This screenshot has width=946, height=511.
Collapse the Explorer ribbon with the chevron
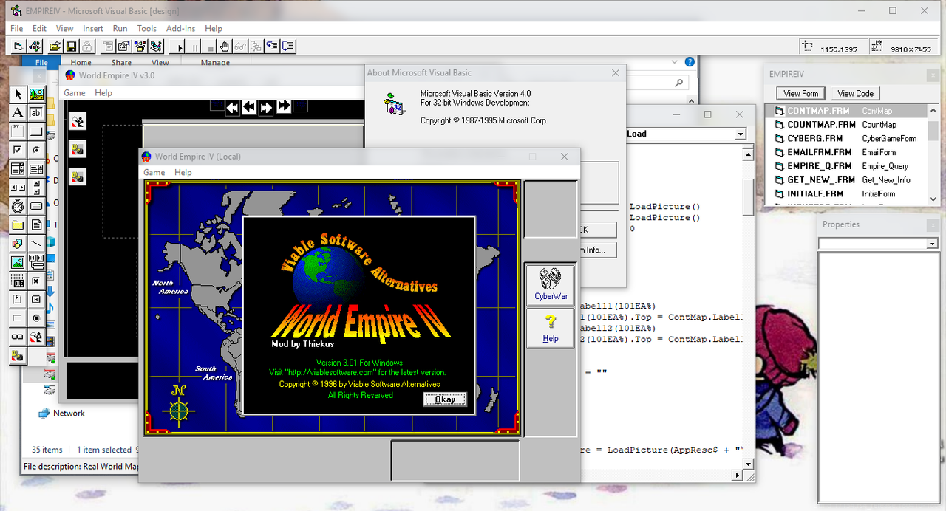(674, 63)
